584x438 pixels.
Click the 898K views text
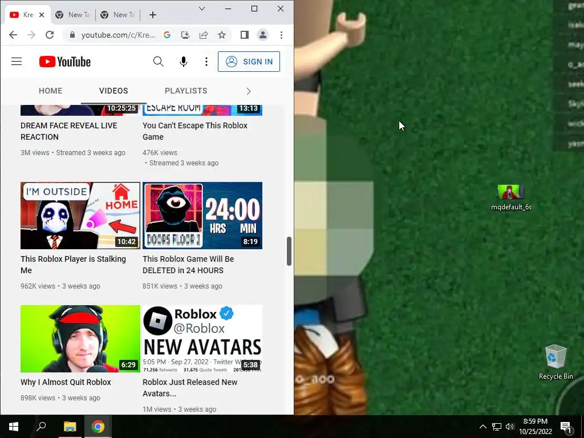tap(38, 398)
